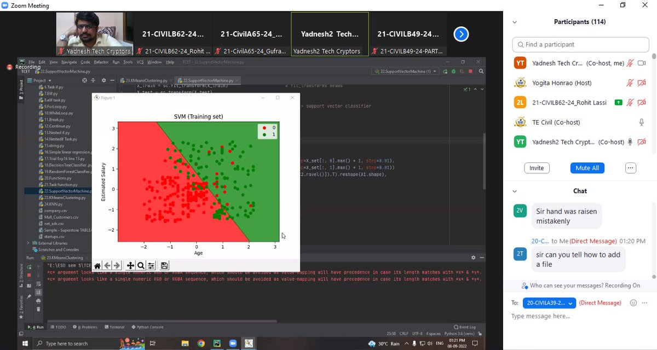The width and height of the screenshot is (657, 350).
Task: Click the Find a participant search field
Action: pyautogui.click(x=581, y=44)
